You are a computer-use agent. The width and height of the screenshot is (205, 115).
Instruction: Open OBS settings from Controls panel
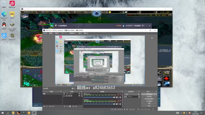tap(149, 103)
